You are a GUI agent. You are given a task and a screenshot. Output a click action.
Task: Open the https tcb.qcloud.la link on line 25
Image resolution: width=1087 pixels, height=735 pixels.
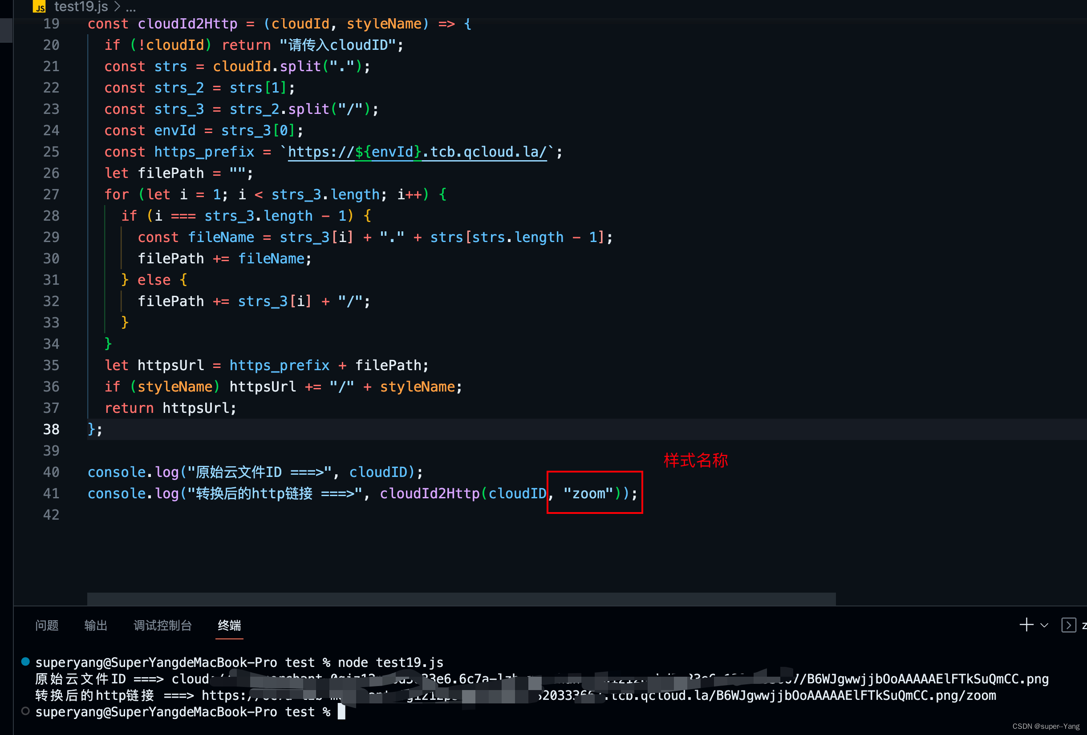point(417,152)
